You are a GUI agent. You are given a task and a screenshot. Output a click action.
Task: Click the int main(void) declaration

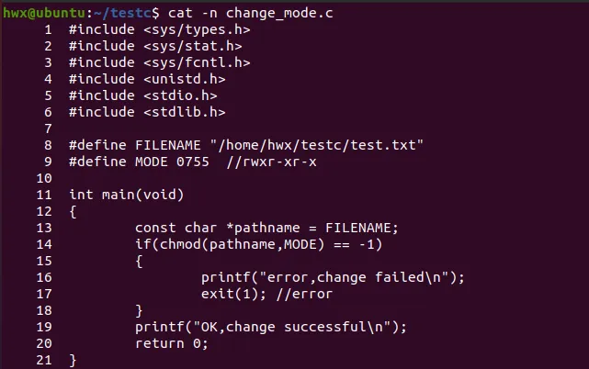(x=126, y=195)
